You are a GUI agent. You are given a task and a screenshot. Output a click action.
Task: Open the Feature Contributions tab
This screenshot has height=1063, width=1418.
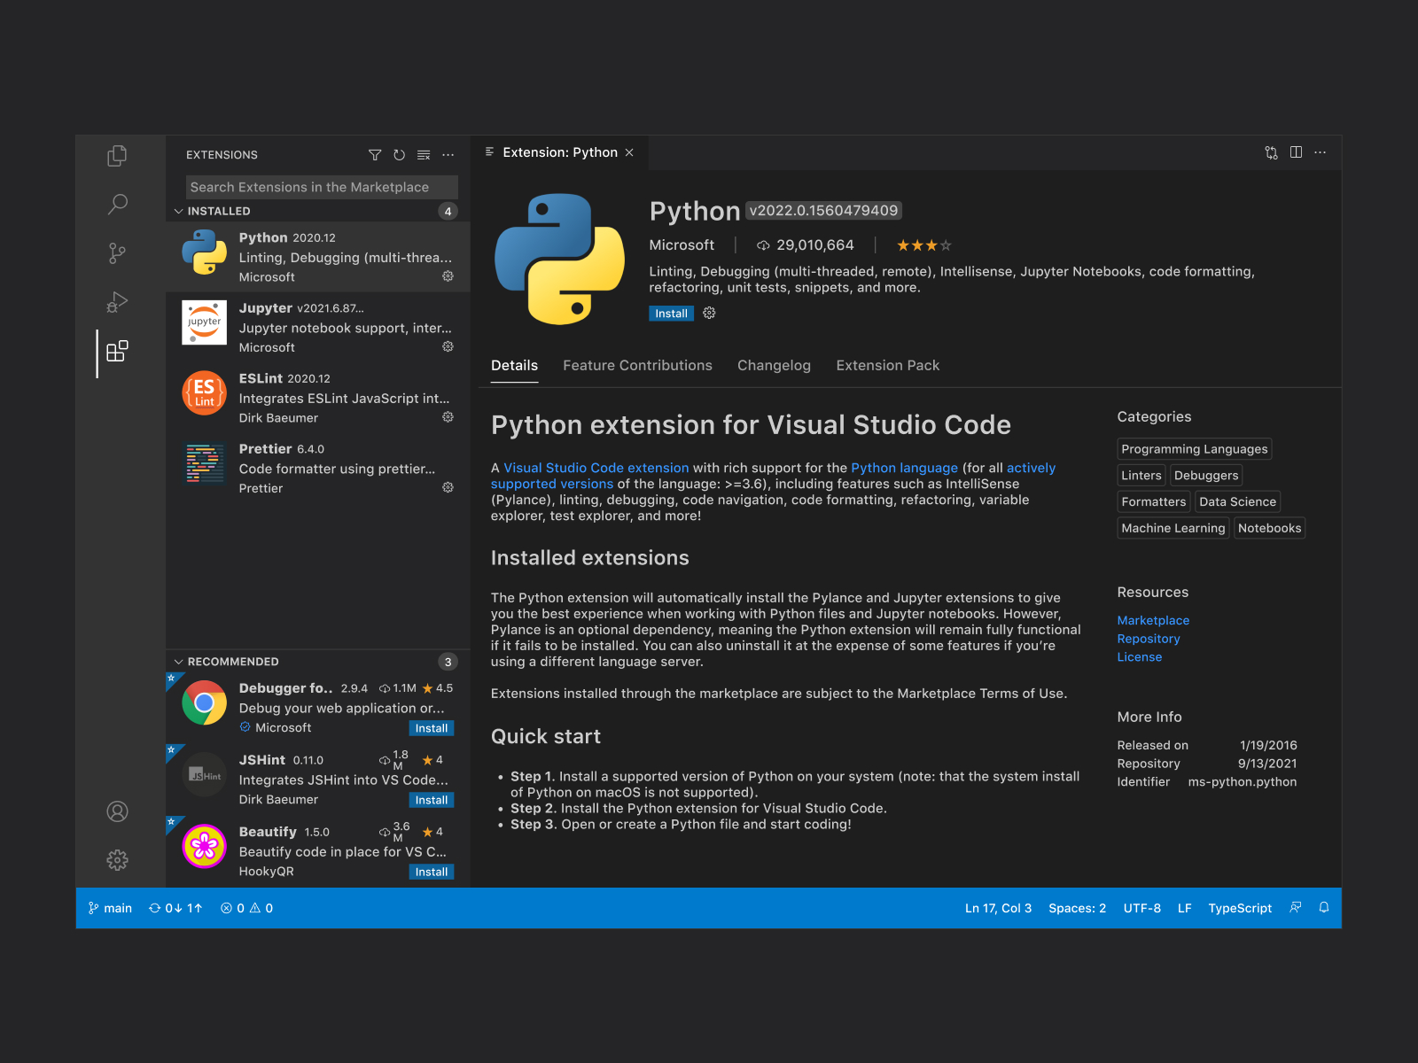click(x=637, y=365)
